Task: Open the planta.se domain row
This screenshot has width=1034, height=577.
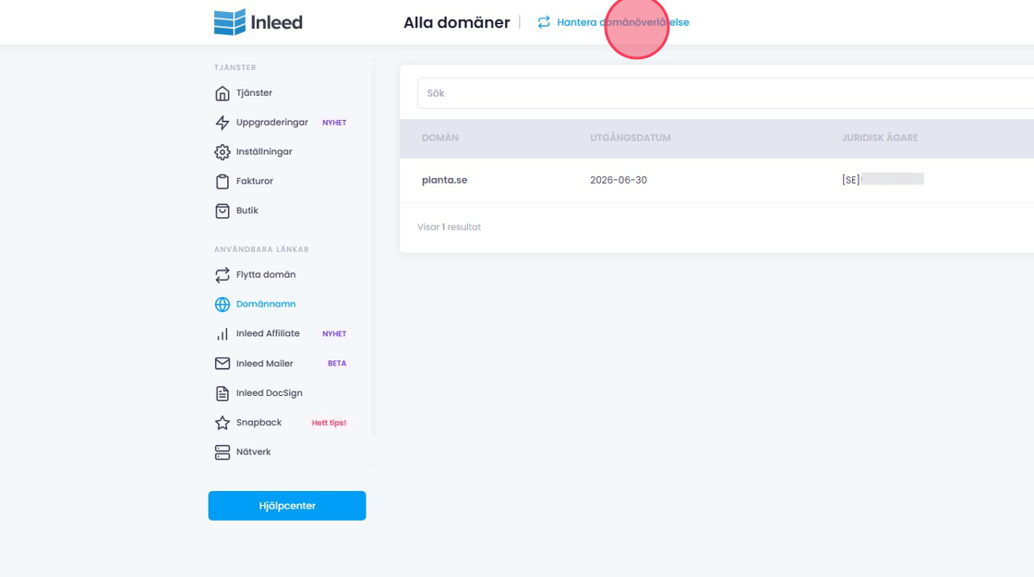Action: coord(445,180)
